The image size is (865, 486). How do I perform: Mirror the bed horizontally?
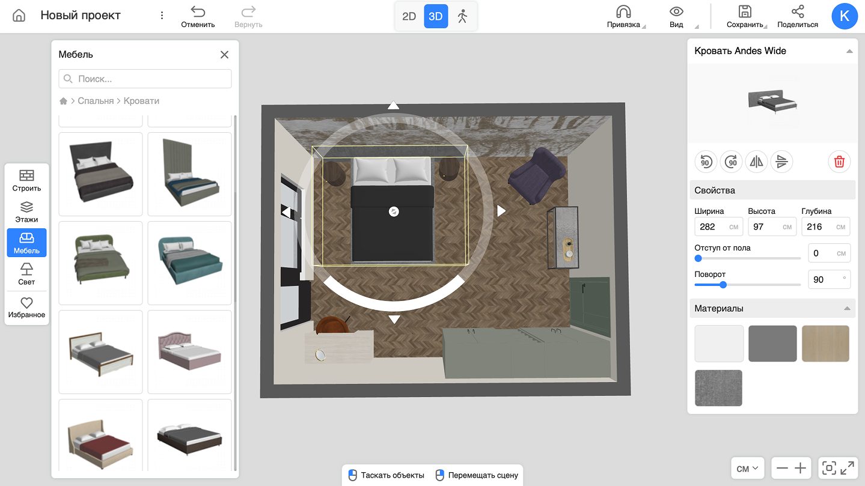coord(756,162)
